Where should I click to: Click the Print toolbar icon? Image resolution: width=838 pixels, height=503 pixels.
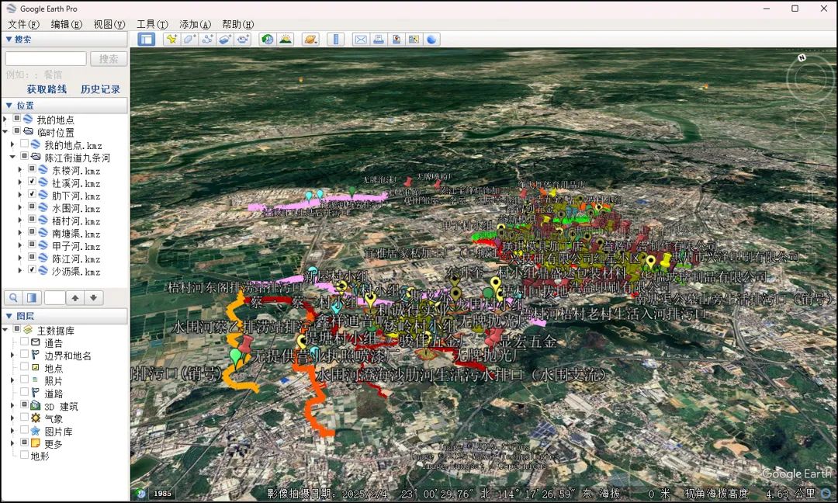tap(379, 40)
